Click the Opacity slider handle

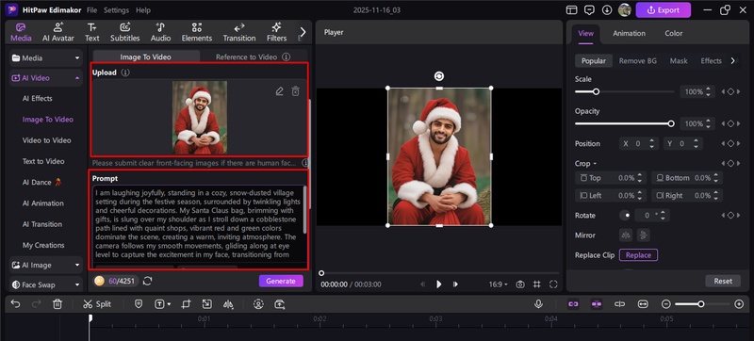tap(671, 124)
